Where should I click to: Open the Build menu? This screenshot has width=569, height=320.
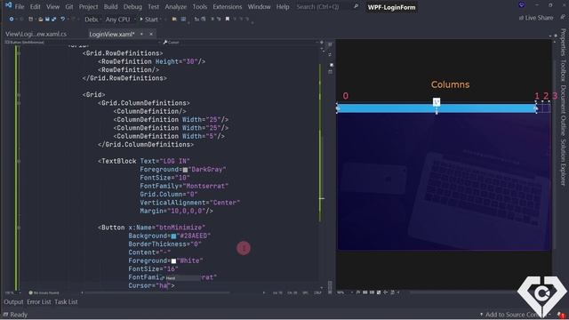point(110,6)
